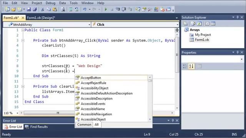Click the Paste clipboard icon
This screenshot has height=138, width=246.
coord(55,10)
